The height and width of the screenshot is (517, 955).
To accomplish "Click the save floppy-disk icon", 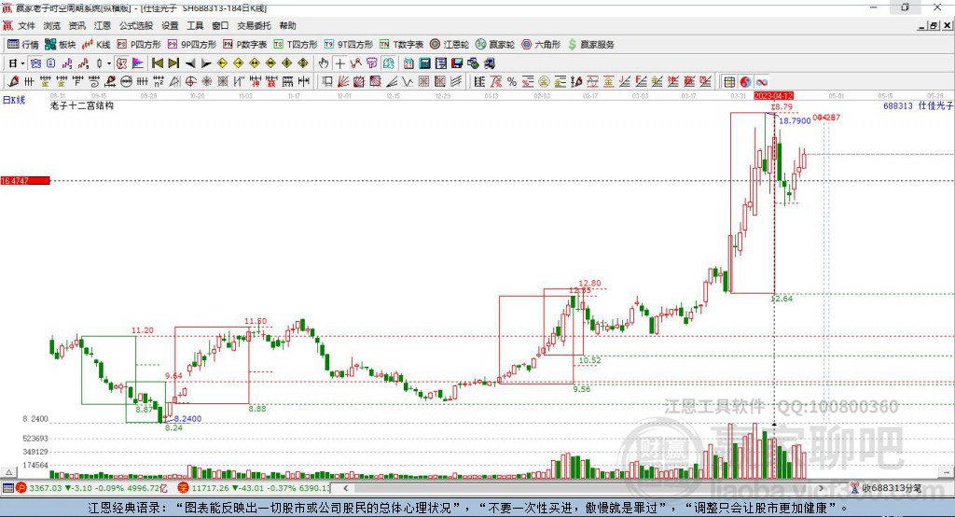I will [x=457, y=63].
